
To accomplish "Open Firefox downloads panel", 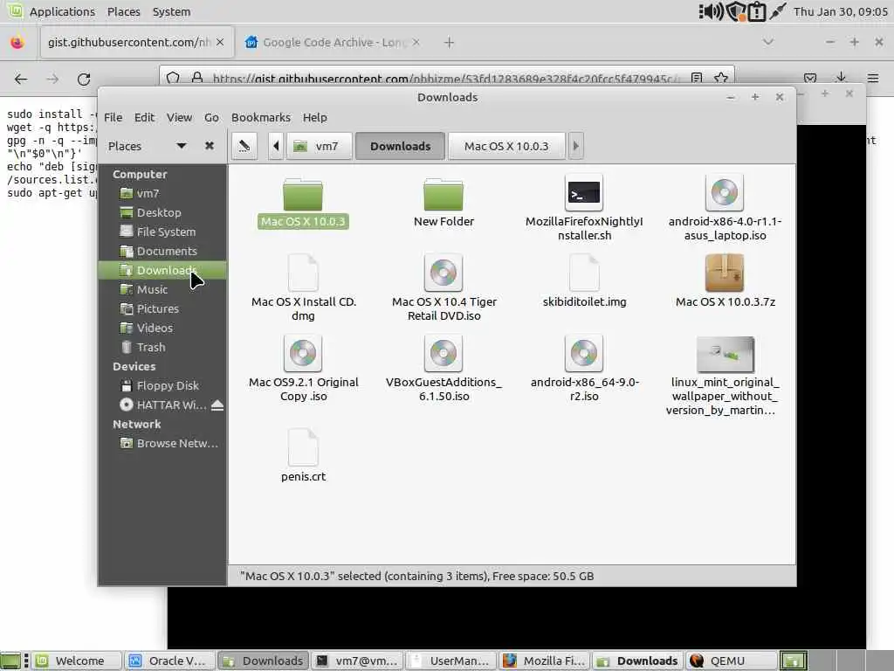I will click(x=841, y=78).
